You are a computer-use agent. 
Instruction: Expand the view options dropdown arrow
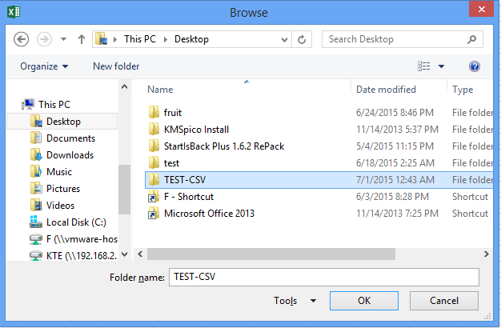pyautogui.click(x=441, y=66)
